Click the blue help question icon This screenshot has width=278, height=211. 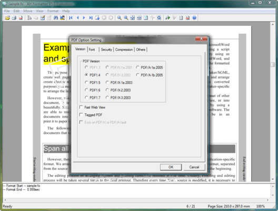click(194, 18)
